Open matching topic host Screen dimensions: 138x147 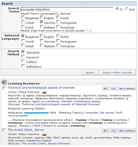(119, 113)
